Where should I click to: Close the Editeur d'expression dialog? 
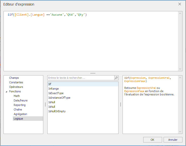pyautogui.click(x=180, y=4)
